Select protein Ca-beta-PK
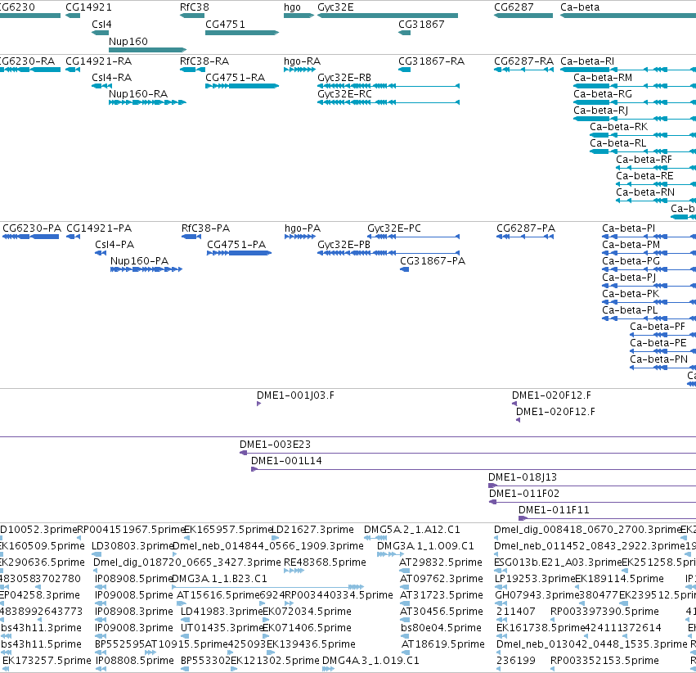 click(649, 302)
